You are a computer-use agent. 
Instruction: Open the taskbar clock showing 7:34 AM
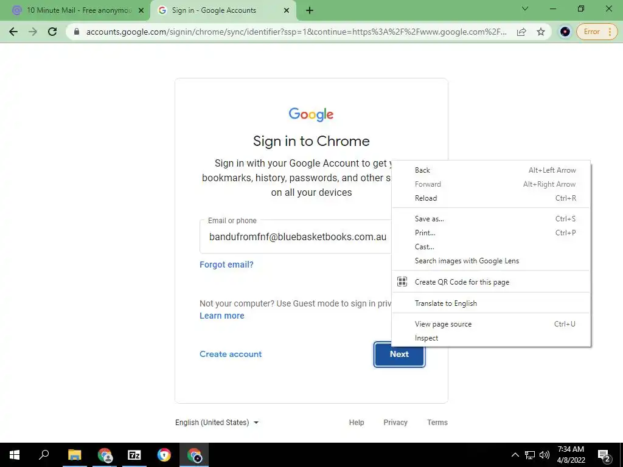pyautogui.click(x=571, y=455)
